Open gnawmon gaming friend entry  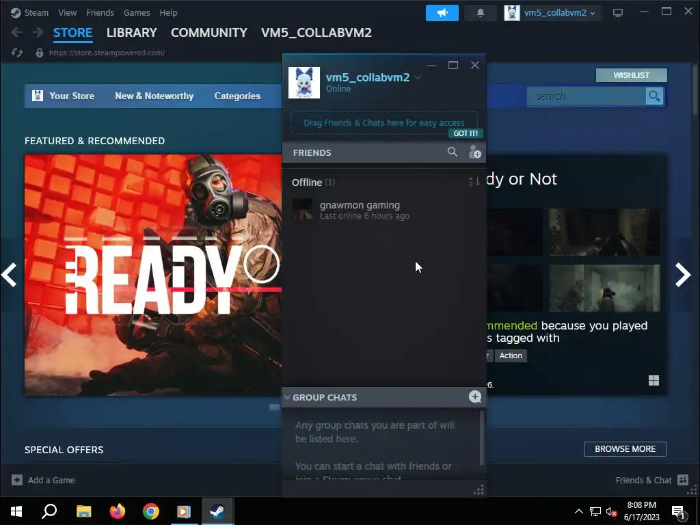pos(384,210)
